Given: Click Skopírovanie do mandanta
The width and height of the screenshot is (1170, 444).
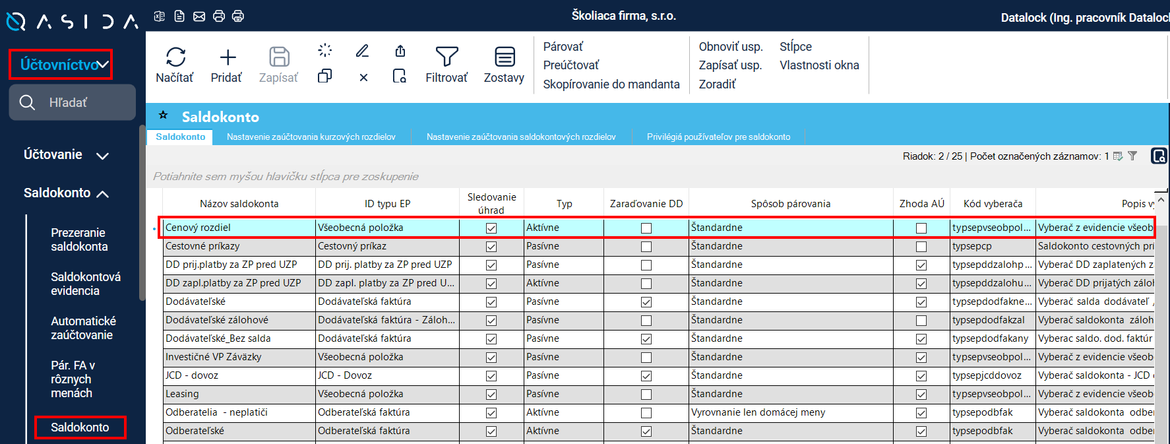Looking at the screenshot, I should click(611, 84).
